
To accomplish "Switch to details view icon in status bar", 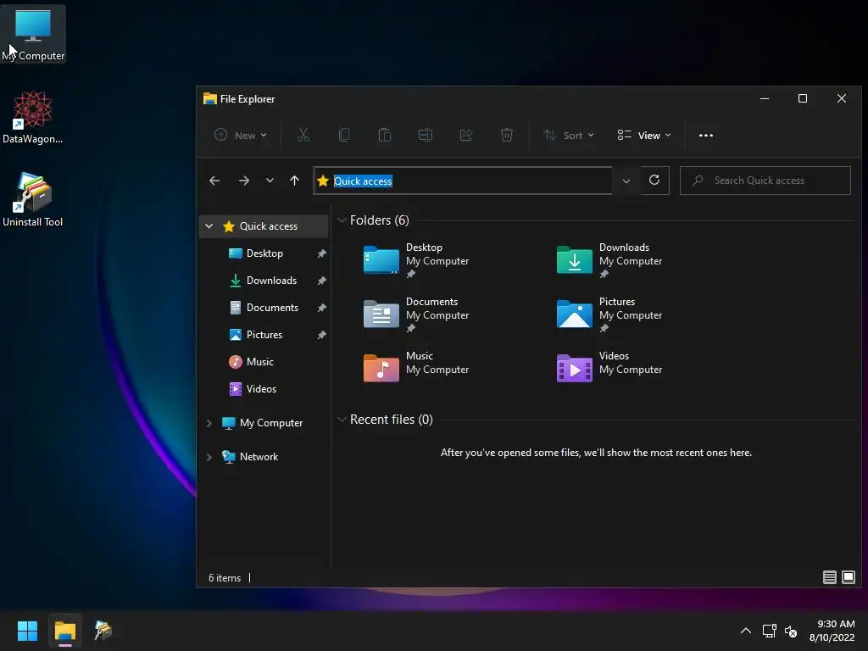I will [x=829, y=577].
